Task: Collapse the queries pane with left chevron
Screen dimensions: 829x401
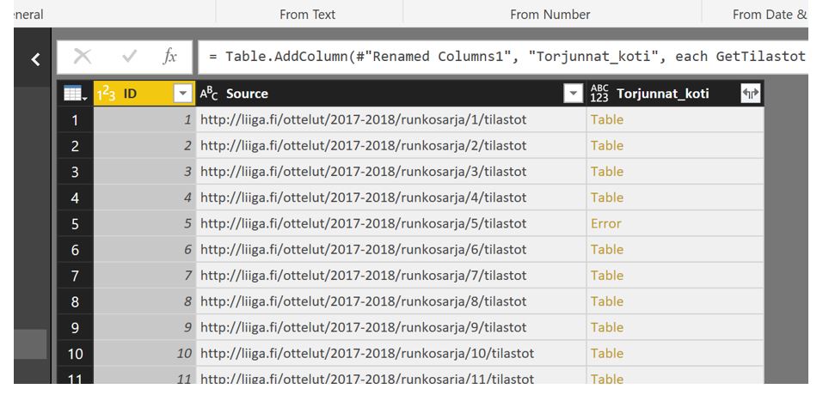Action: pos(35,59)
